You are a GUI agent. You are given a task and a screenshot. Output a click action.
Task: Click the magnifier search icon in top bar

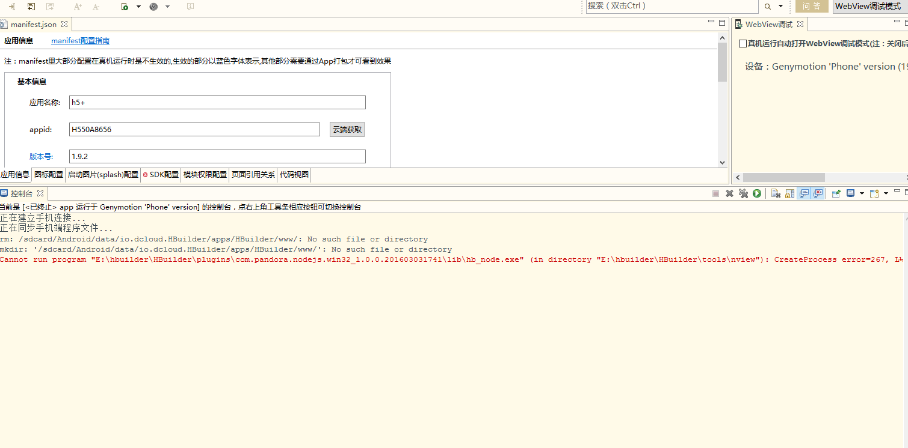768,7
